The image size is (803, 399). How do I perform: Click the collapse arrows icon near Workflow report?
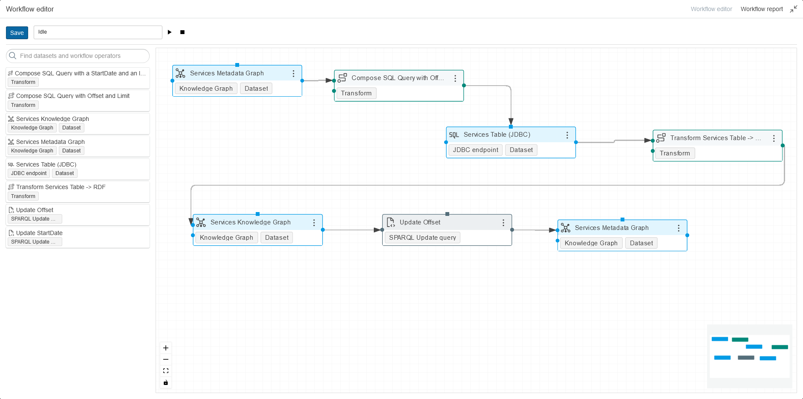[794, 9]
